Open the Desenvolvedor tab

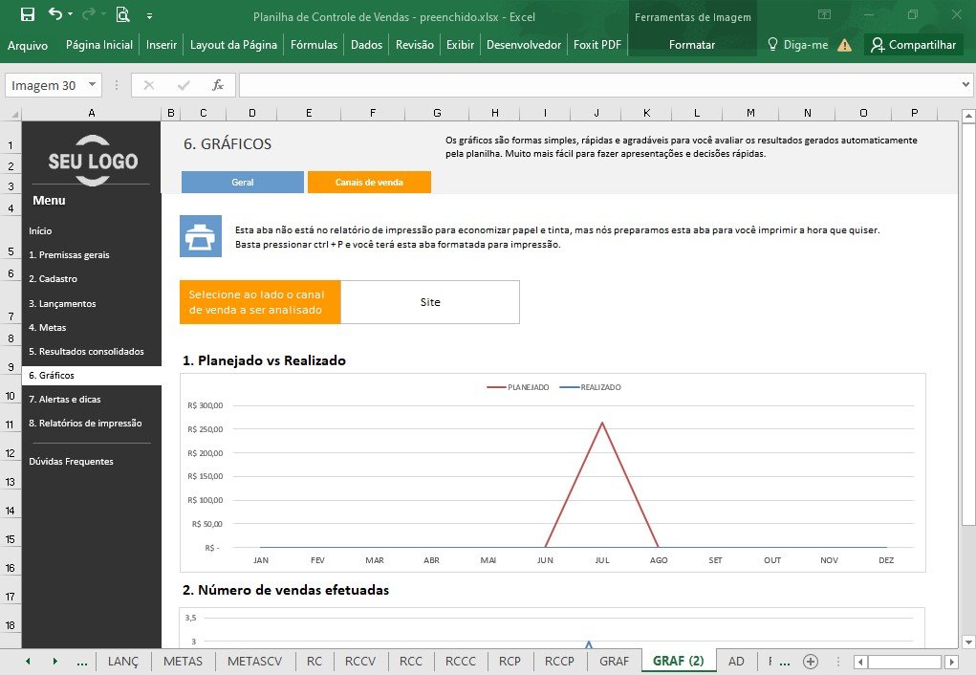[524, 45]
